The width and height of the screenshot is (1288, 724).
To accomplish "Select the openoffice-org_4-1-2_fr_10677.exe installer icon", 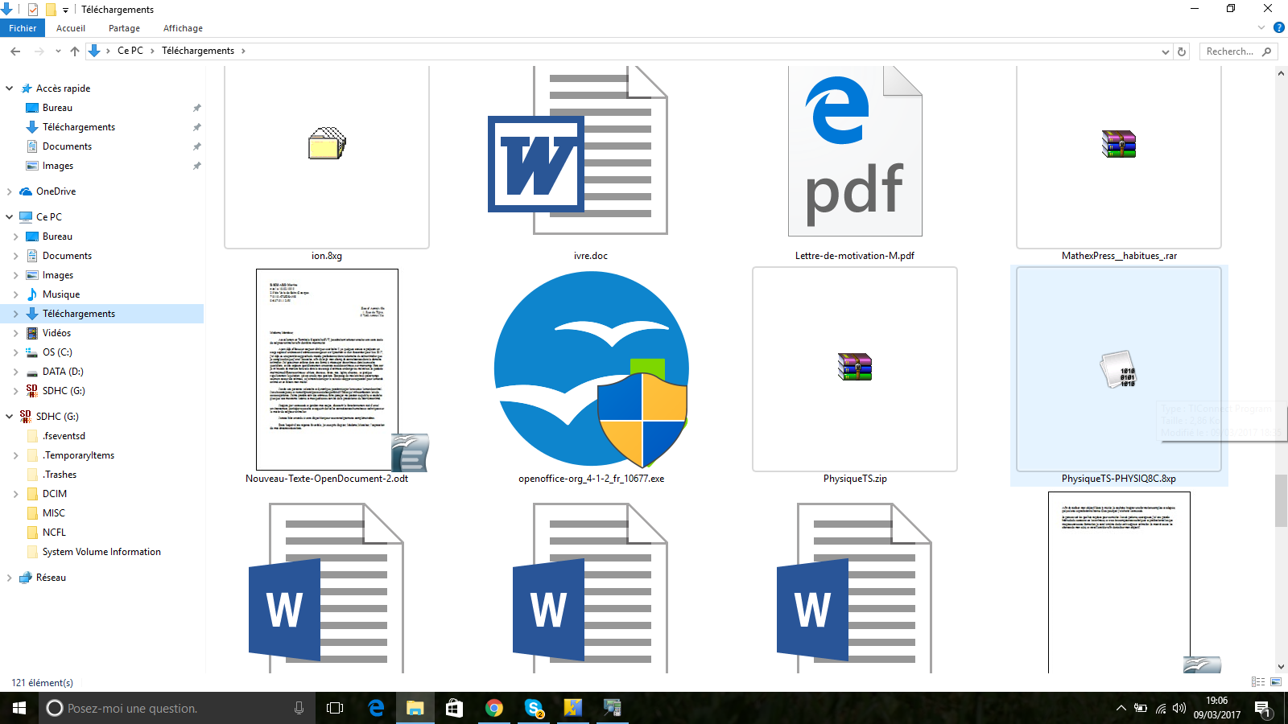I will click(592, 369).
